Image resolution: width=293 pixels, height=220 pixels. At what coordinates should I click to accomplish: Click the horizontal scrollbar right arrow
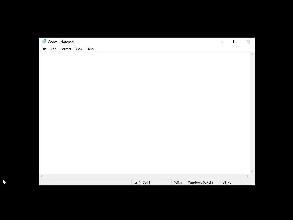(x=248, y=176)
